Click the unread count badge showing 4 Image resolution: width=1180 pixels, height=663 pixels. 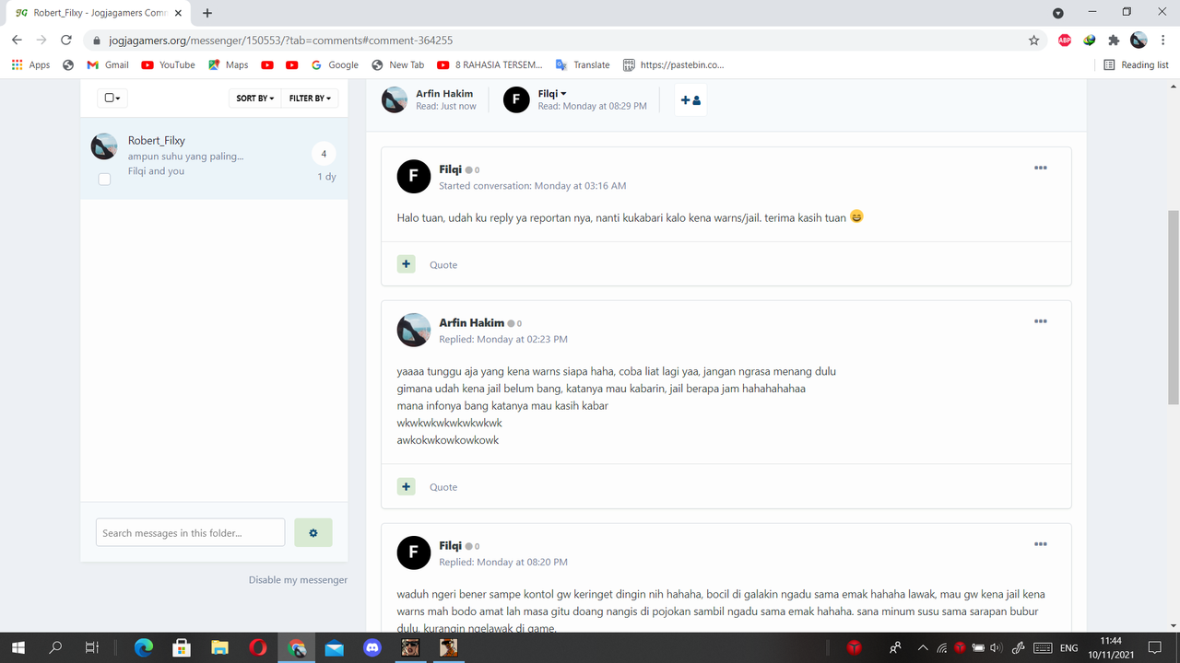pos(324,154)
